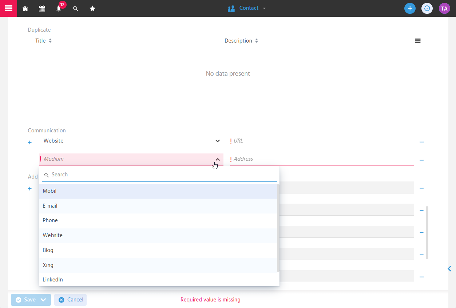Open the Duplicate table options menu icon

pyautogui.click(x=417, y=41)
